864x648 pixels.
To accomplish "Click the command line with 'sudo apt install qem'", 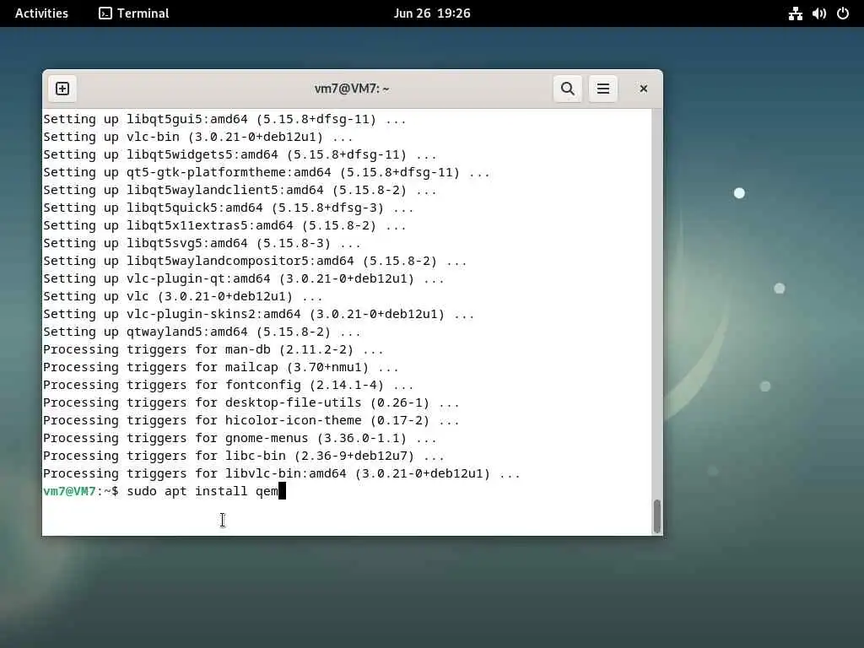I will pyautogui.click(x=165, y=491).
